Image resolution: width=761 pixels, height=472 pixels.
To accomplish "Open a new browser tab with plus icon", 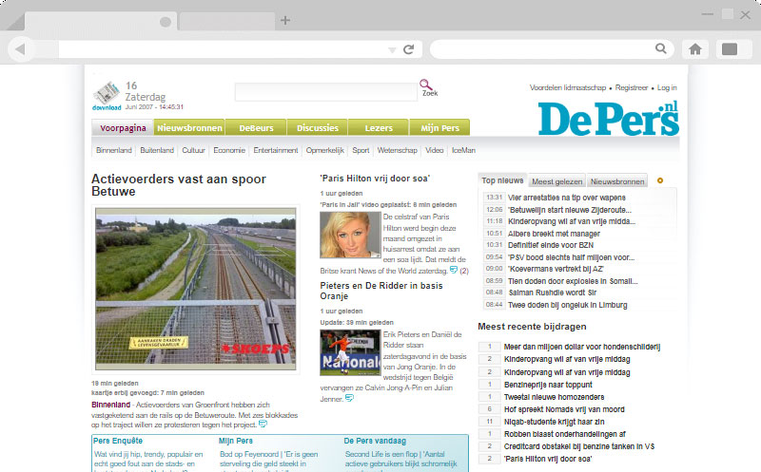I will [x=285, y=20].
